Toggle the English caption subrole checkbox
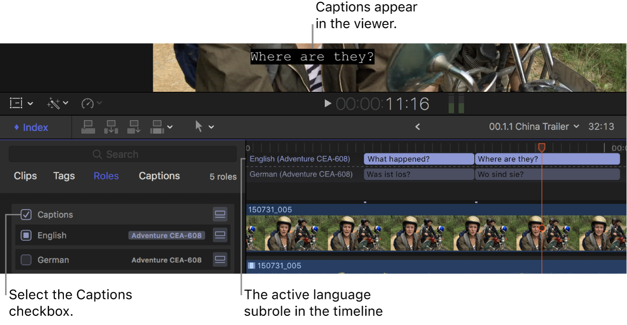Screen dimensions: 627x325 26,235
